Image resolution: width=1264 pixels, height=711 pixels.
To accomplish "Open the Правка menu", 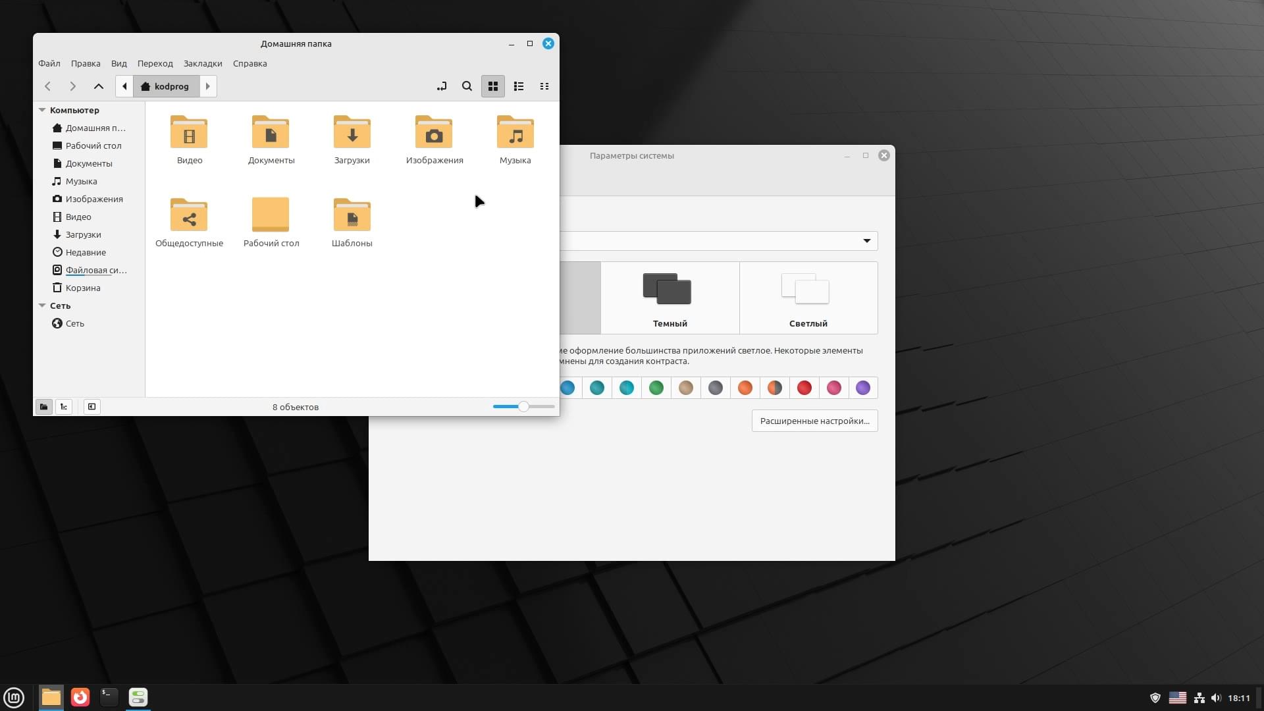I will (x=86, y=64).
